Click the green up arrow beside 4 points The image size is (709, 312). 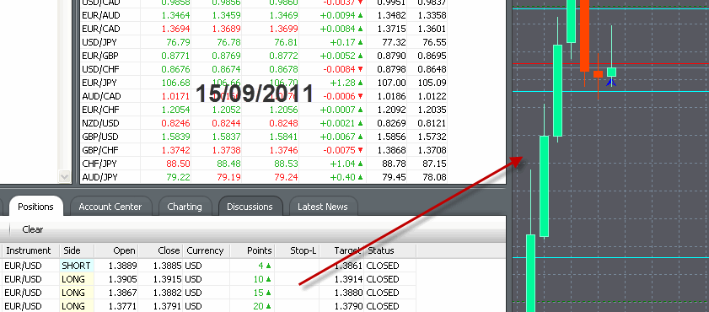pos(268,266)
